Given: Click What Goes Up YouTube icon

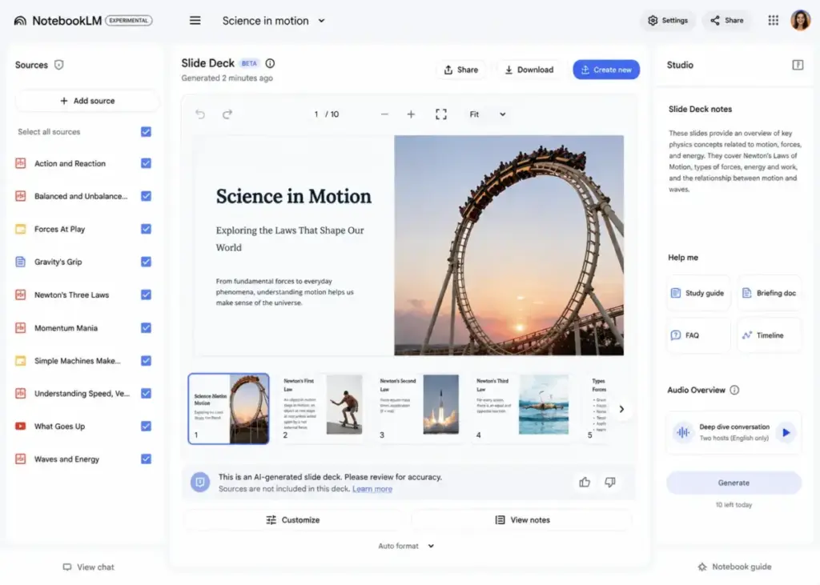Looking at the screenshot, I should click(x=20, y=426).
